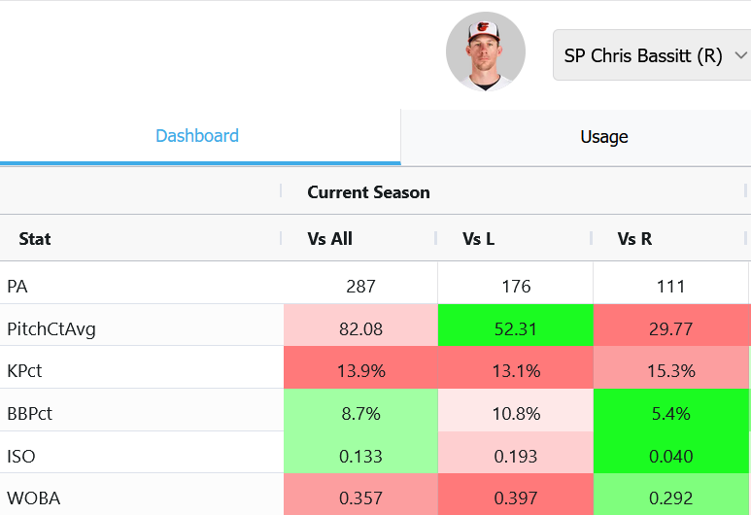
Task: Sort by the Vs All column header
Action: 329,239
